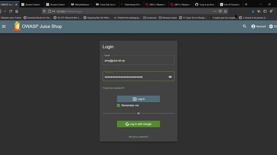
Task: Open the Essential Books for Stu... bookmark
Action: coord(38,18)
